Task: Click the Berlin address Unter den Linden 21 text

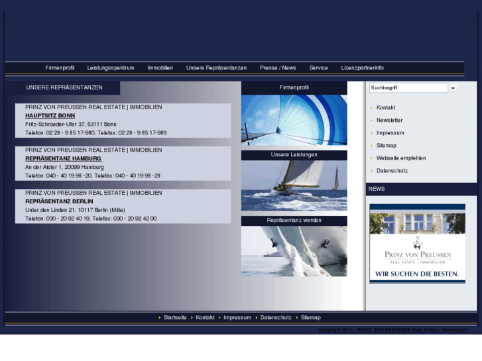Action: [x=75, y=210]
